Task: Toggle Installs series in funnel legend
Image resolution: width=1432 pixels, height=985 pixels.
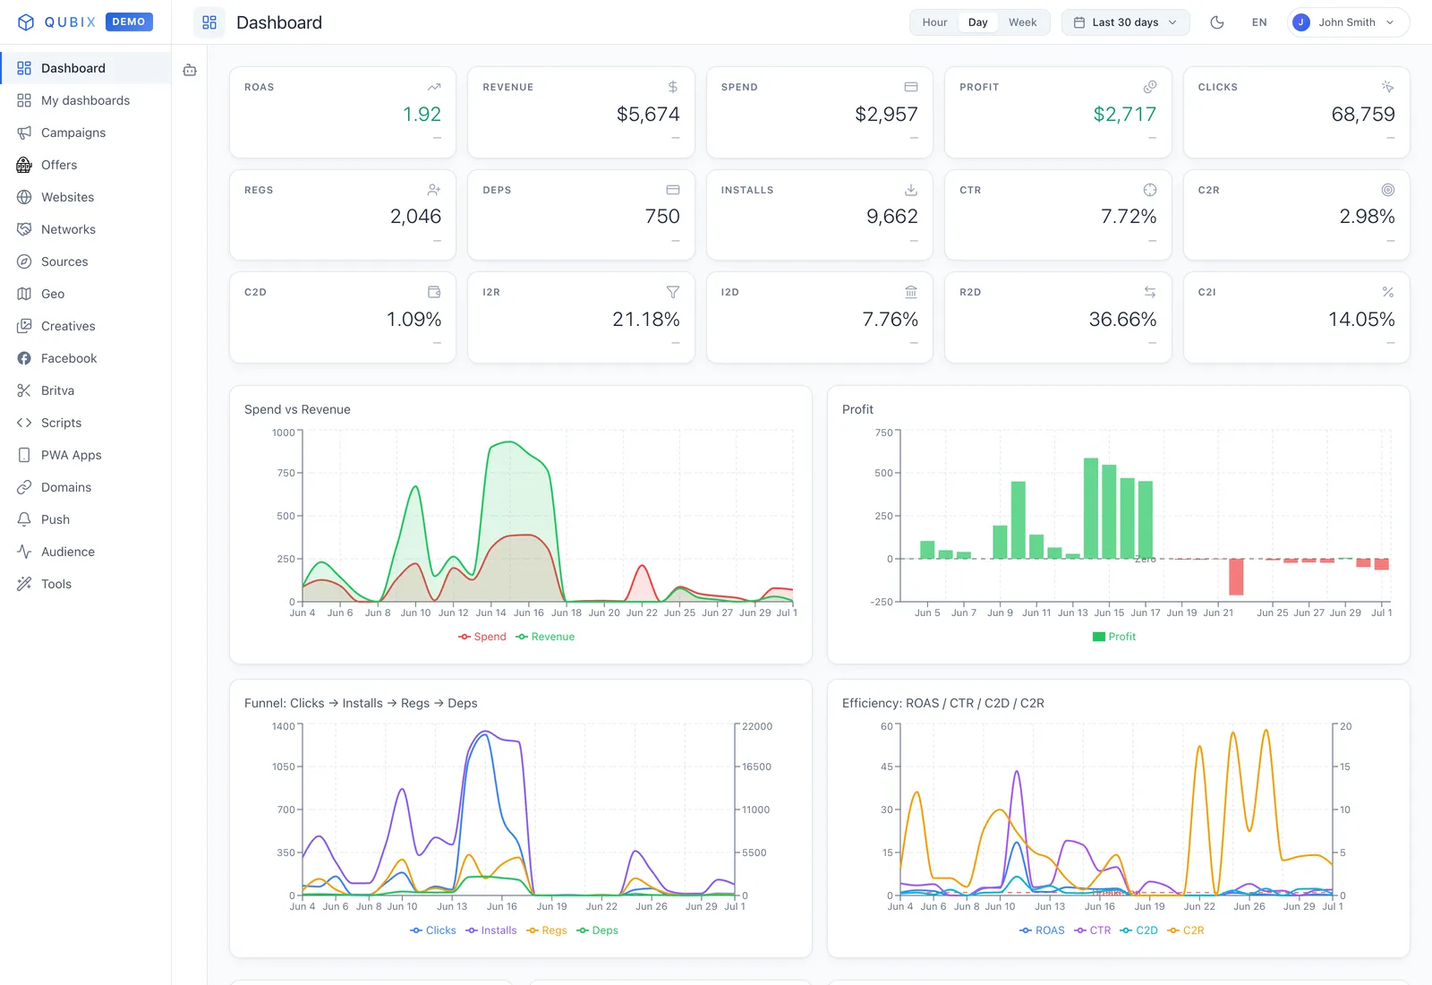Action: click(x=491, y=930)
